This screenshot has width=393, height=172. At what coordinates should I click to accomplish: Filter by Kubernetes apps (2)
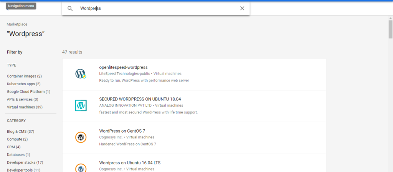[23, 84]
